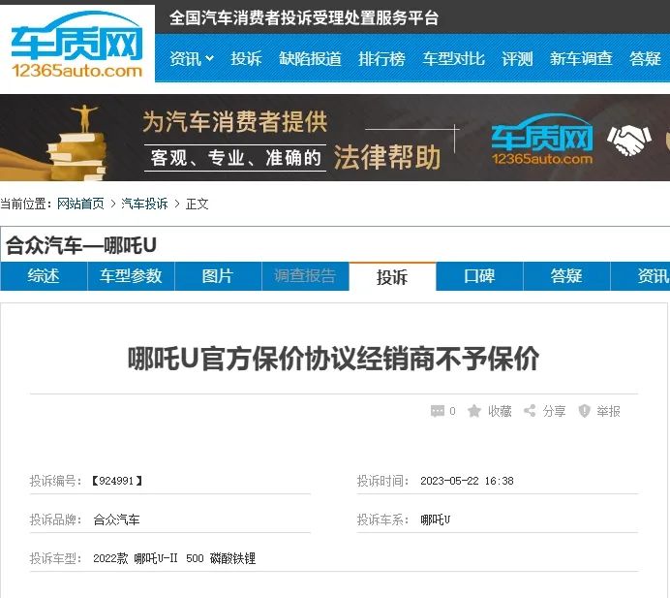Click the 车质网 logo inside banner
The height and width of the screenshot is (598, 670).
pos(542,140)
